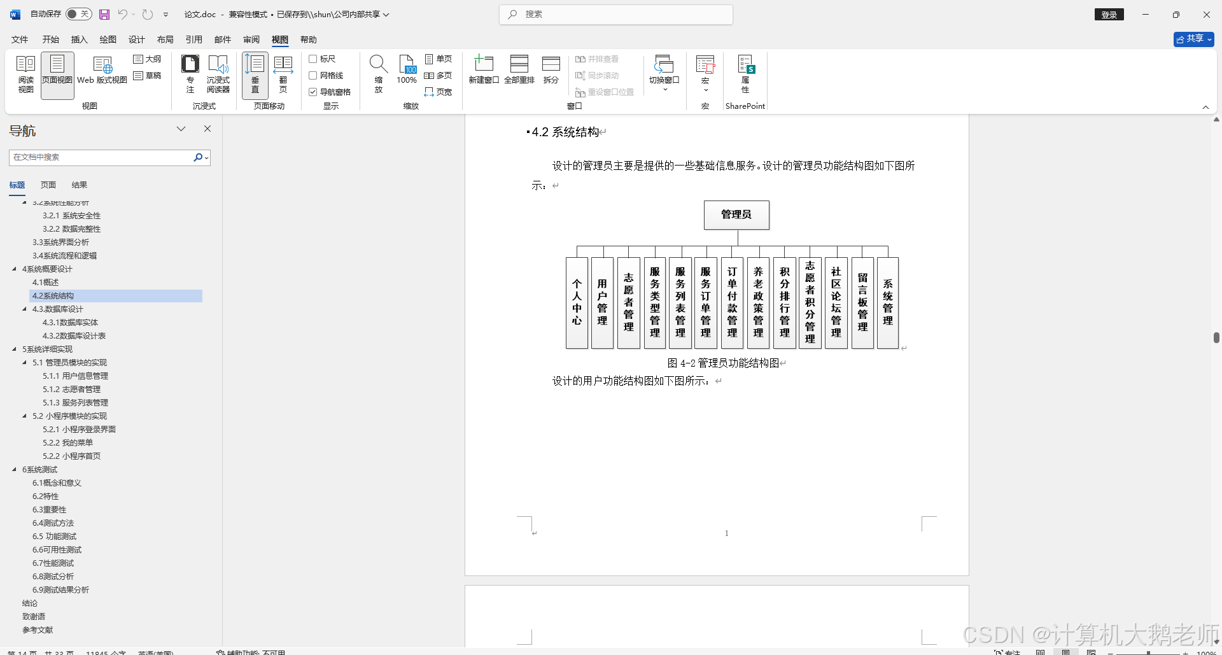The width and height of the screenshot is (1222, 655).
Task: Click the search magnifier in navigation pane
Action: tap(198, 157)
